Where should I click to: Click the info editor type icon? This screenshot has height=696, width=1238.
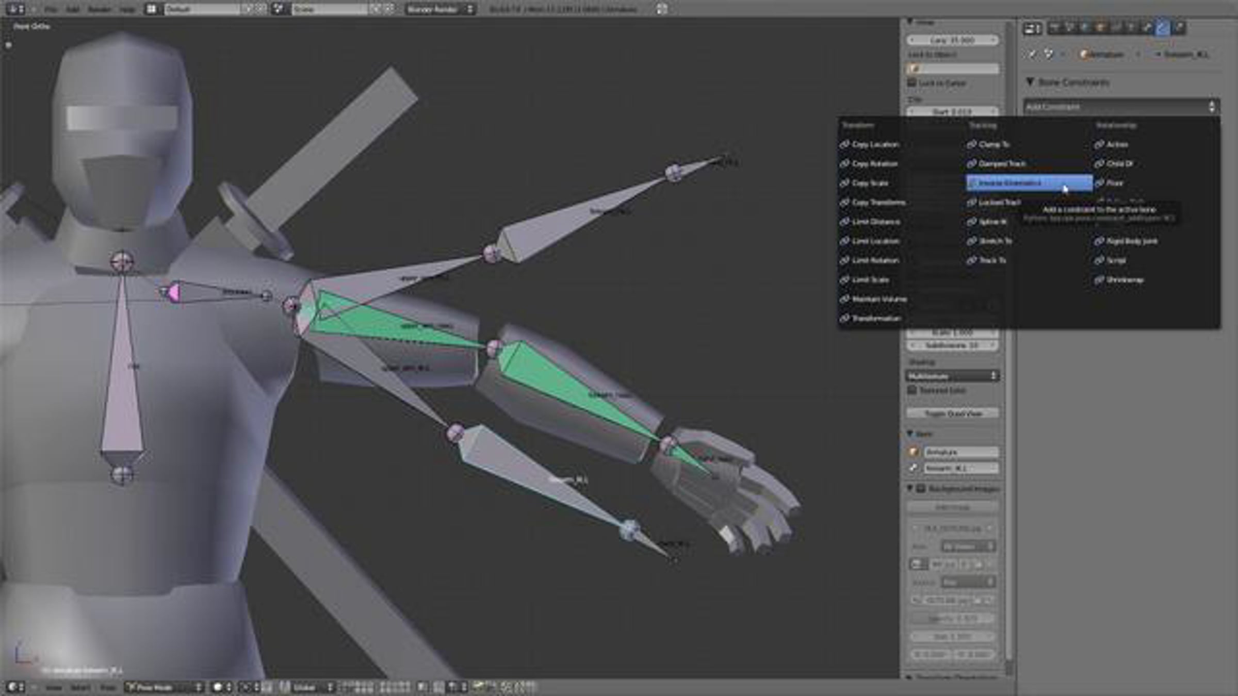(15, 9)
